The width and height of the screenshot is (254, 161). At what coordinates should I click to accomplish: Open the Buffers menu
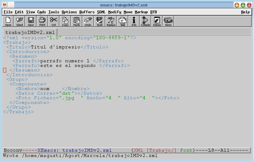pos(87,12)
